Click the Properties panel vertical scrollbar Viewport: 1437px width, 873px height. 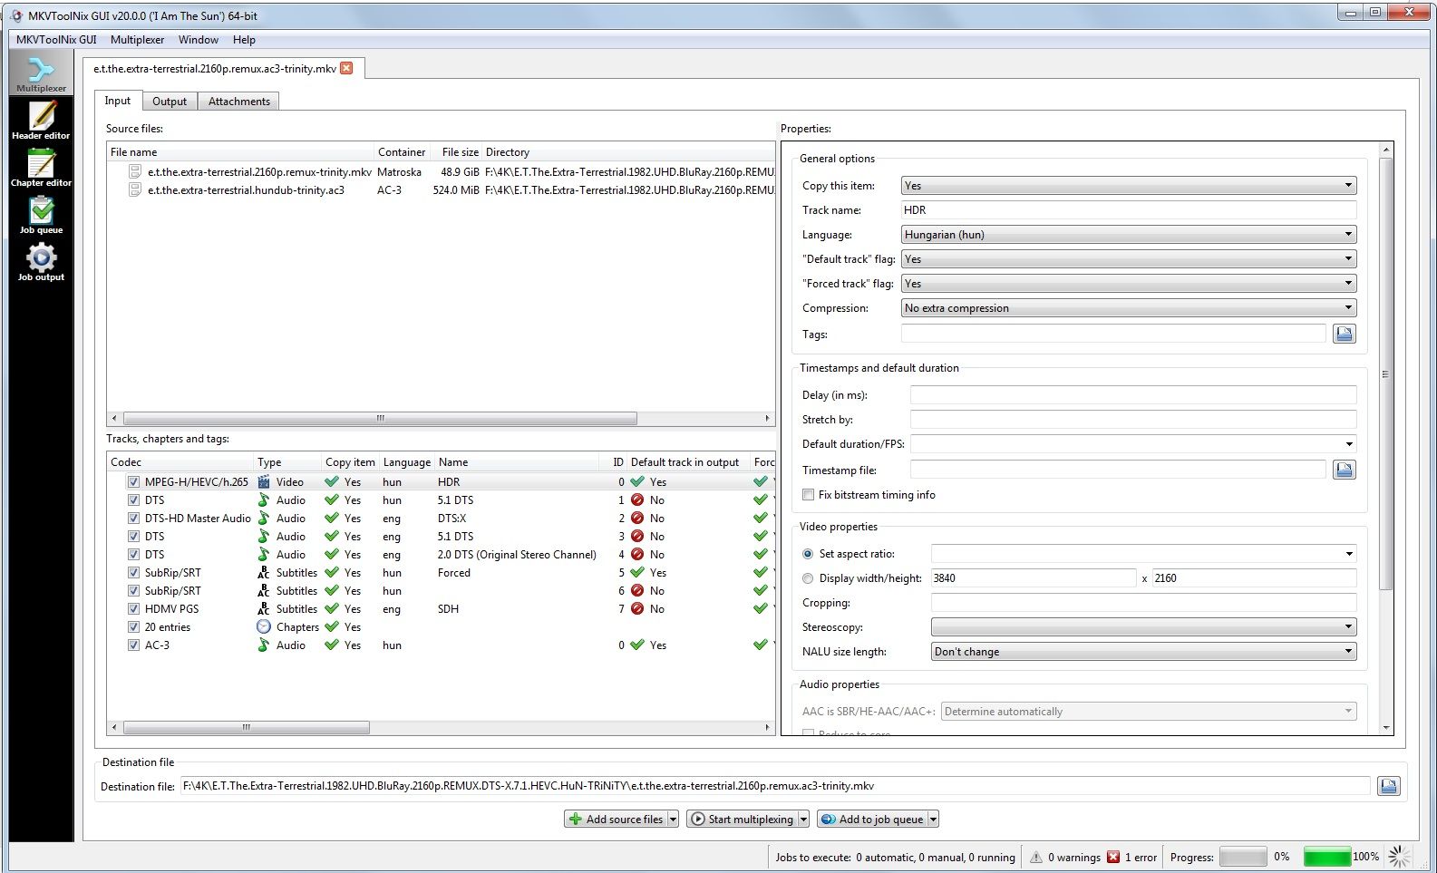pos(1385,373)
